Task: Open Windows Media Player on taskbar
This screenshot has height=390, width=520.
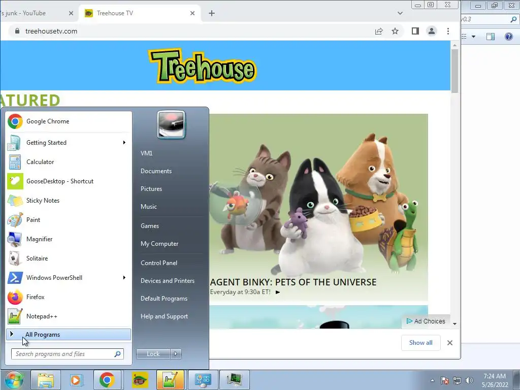Action: click(x=76, y=380)
